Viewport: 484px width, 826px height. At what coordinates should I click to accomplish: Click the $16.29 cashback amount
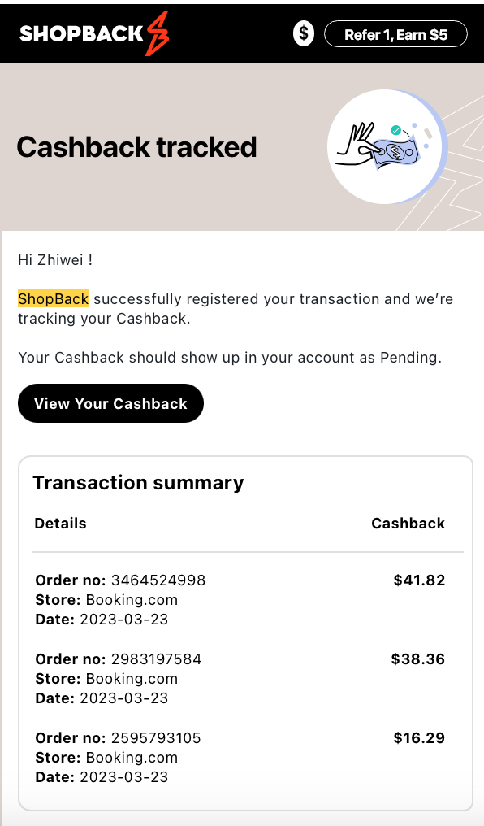[x=419, y=738]
